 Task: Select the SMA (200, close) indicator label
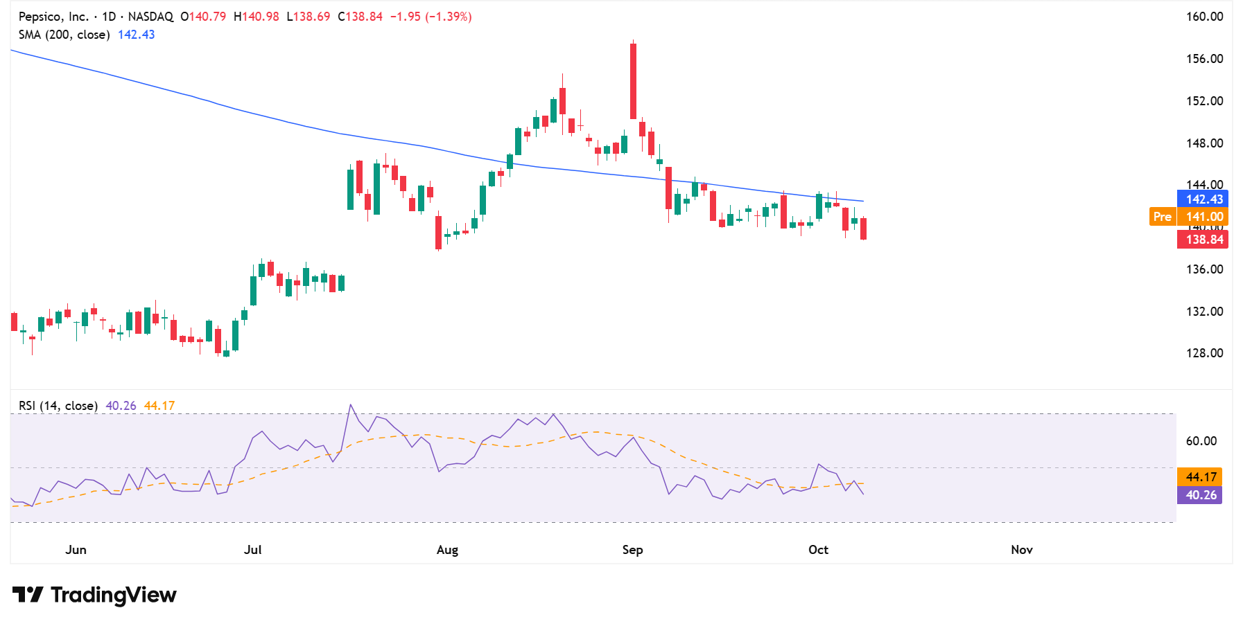(64, 35)
